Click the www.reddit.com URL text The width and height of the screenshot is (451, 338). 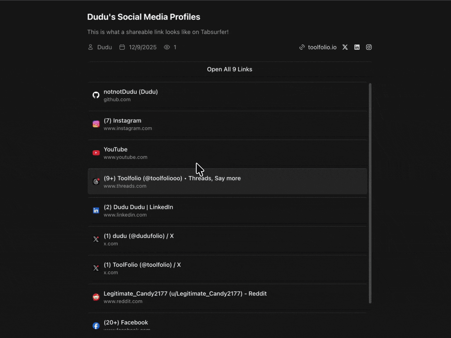pyautogui.click(x=123, y=301)
